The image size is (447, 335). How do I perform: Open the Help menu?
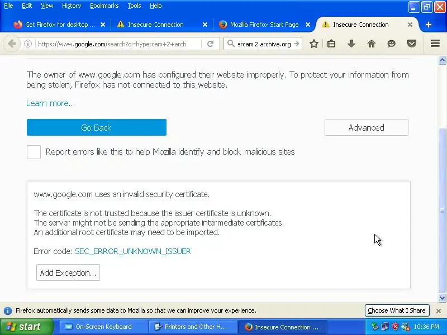tap(156, 6)
